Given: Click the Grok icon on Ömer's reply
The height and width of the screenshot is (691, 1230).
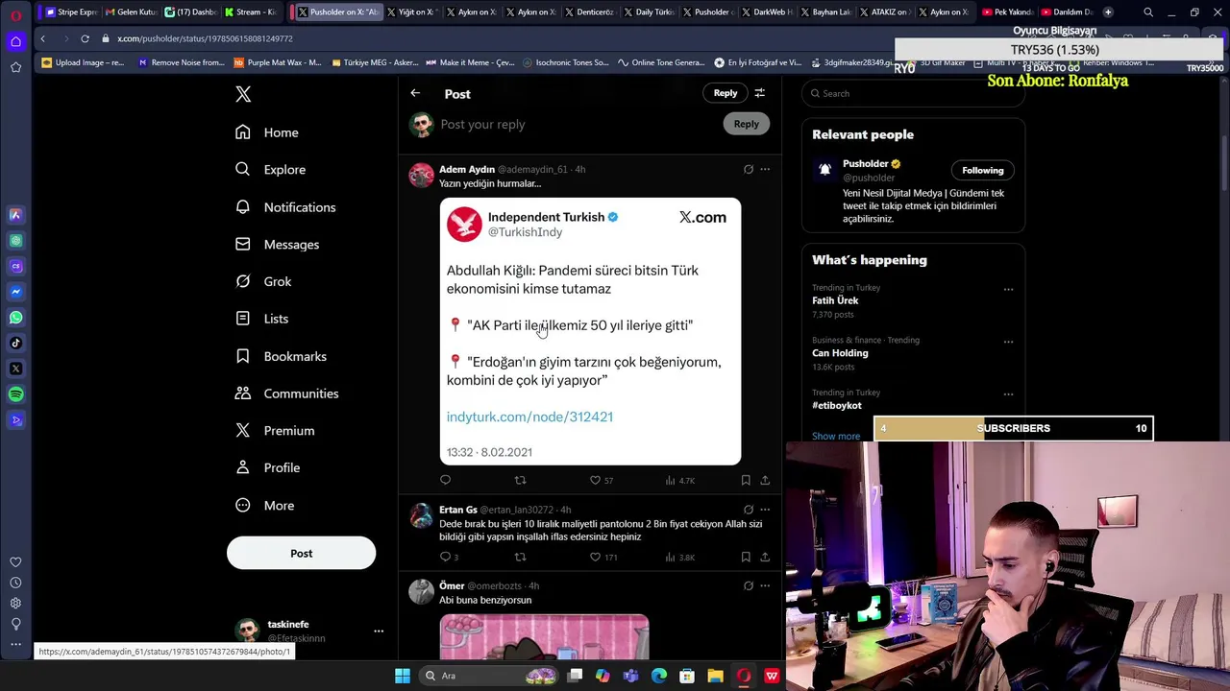Looking at the screenshot, I should click(x=749, y=585).
